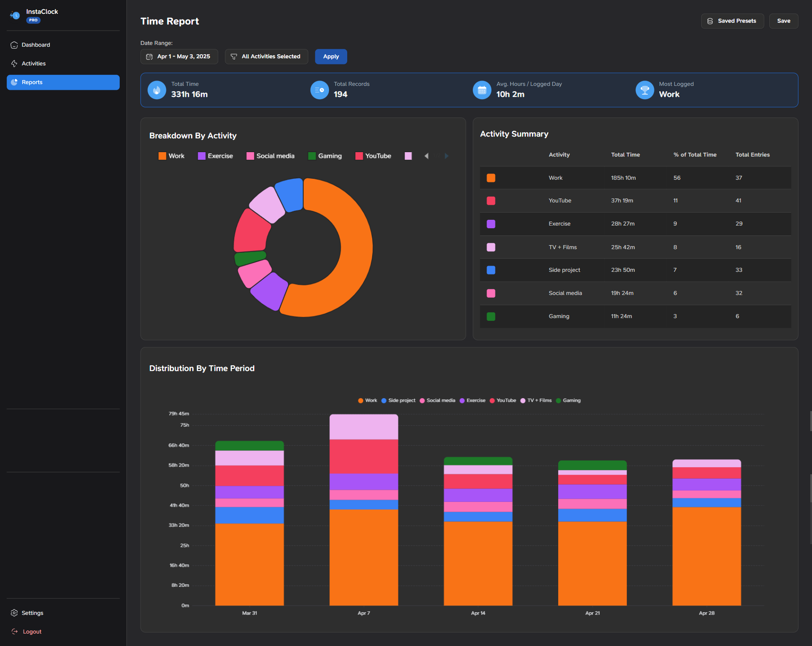Click the orange Work color swatch in Activity Summary

click(x=491, y=178)
